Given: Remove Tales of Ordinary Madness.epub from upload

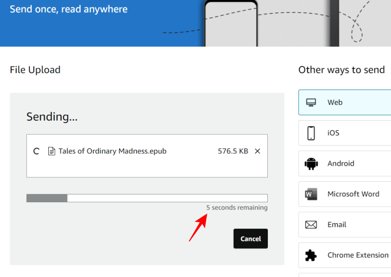Looking at the screenshot, I should 258,151.
